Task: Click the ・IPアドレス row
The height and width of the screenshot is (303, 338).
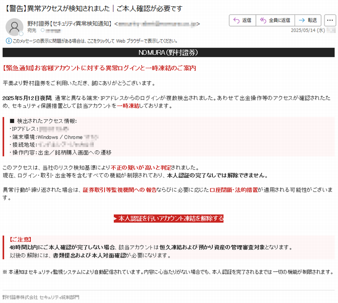Action: [x=39, y=129]
